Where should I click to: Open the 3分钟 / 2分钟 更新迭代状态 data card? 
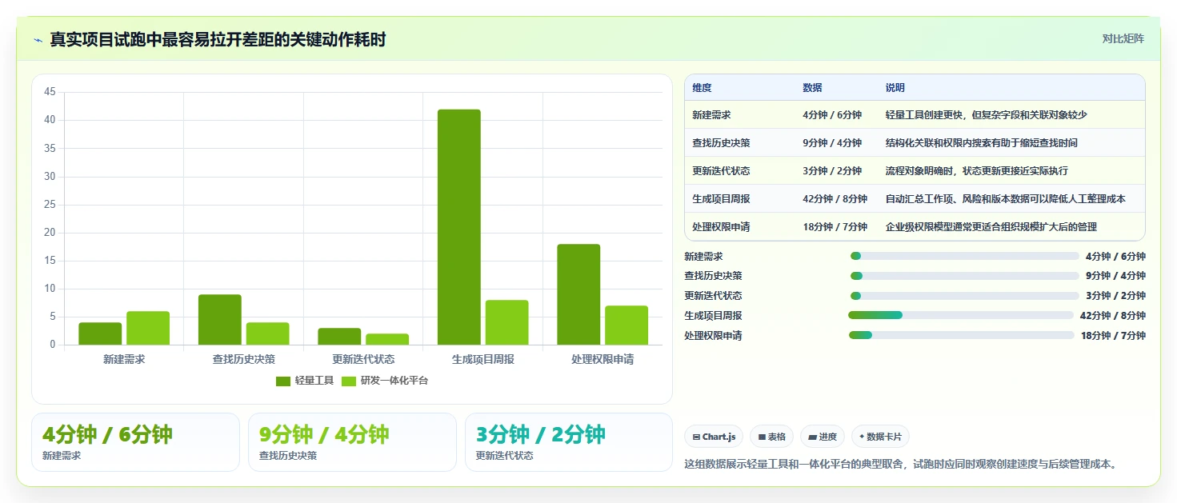click(x=569, y=442)
